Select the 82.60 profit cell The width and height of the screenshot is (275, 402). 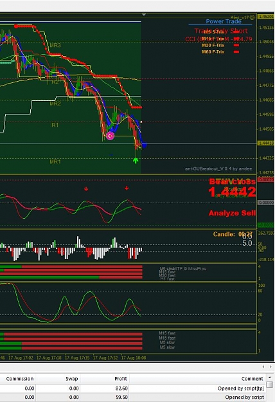click(121, 388)
